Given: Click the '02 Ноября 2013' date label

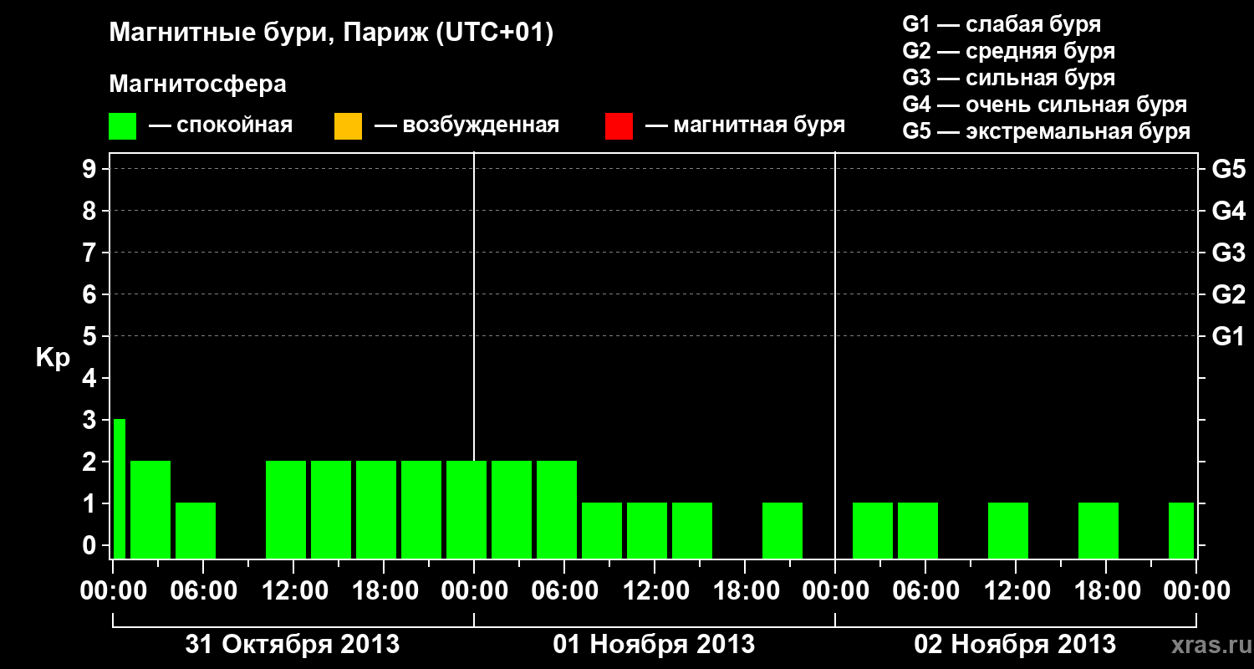Looking at the screenshot, I should (1015, 644).
